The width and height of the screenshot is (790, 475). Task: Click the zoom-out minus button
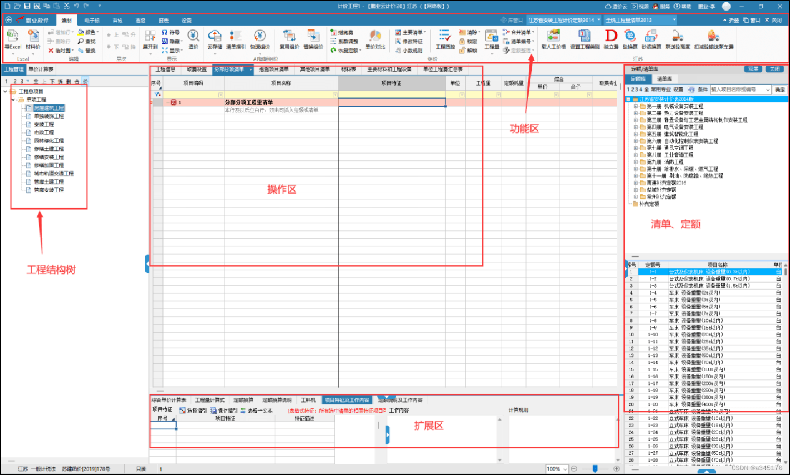[x=574, y=469]
